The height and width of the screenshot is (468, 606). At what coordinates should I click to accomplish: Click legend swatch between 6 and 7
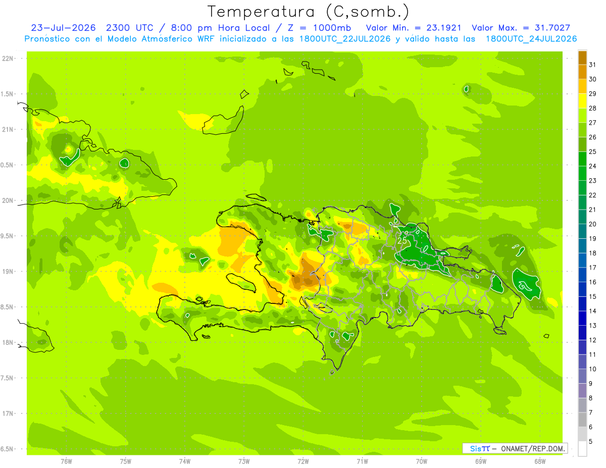pos(582,420)
